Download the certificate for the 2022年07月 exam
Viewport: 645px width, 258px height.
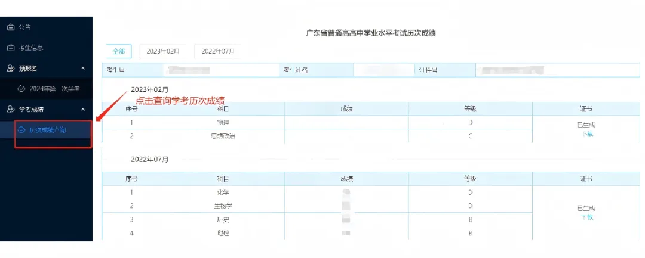pyautogui.click(x=587, y=217)
